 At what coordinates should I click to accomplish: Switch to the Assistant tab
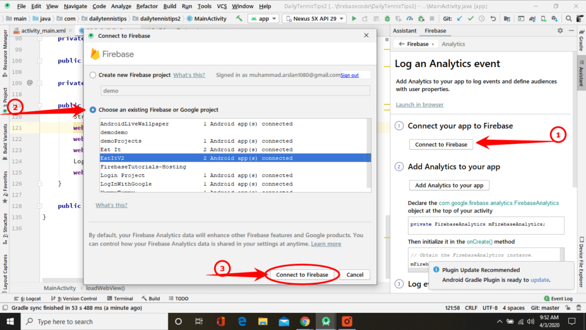coord(405,30)
